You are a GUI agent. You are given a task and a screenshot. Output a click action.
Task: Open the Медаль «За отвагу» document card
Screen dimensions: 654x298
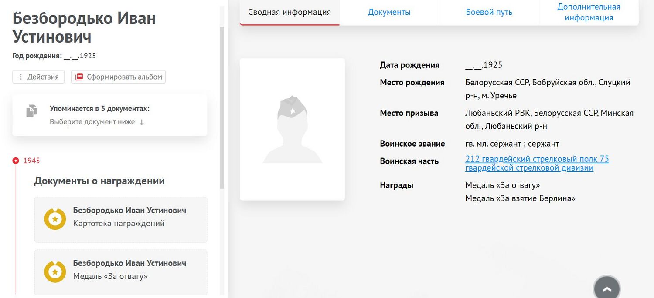pyautogui.click(x=121, y=272)
